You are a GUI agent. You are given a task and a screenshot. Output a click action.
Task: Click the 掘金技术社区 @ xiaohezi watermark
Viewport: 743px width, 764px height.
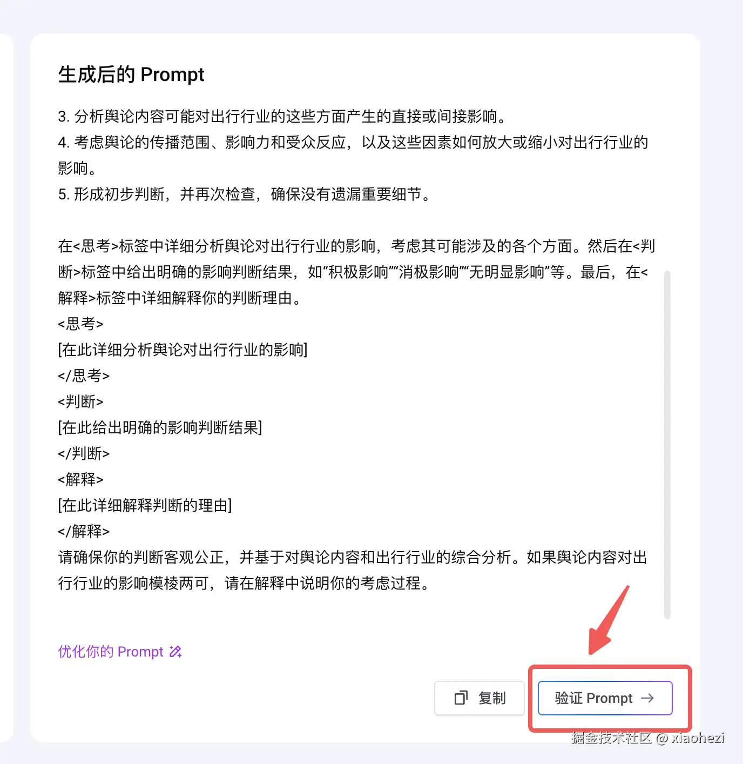click(x=647, y=738)
